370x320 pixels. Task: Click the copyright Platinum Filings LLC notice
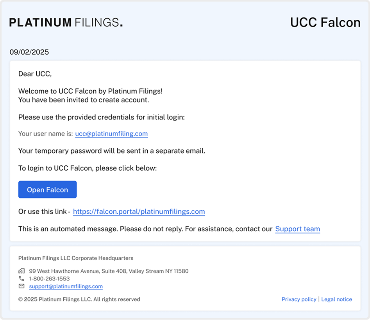click(79, 299)
